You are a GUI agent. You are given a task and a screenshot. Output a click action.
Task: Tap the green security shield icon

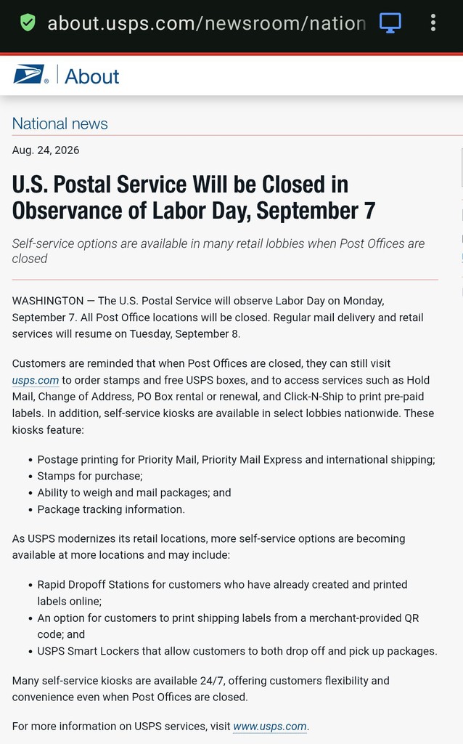point(28,23)
